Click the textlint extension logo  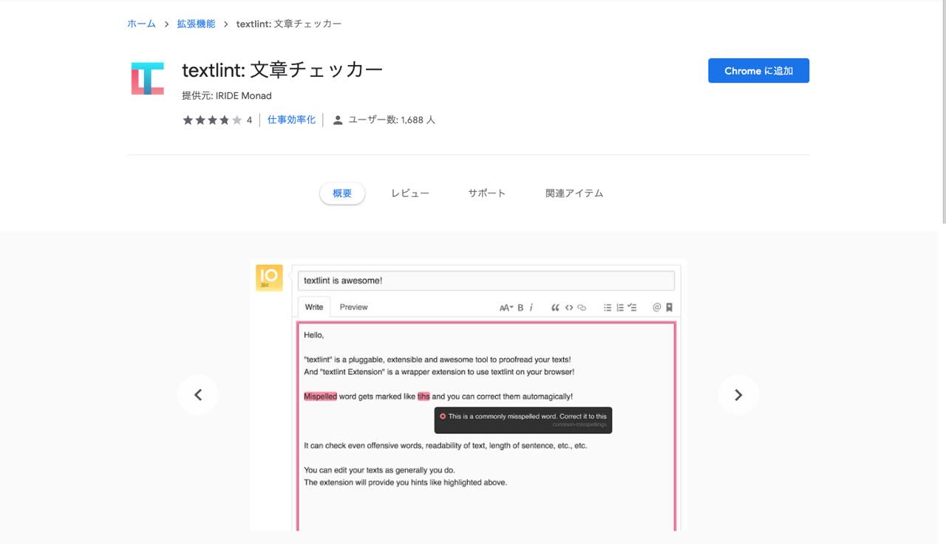click(x=147, y=77)
